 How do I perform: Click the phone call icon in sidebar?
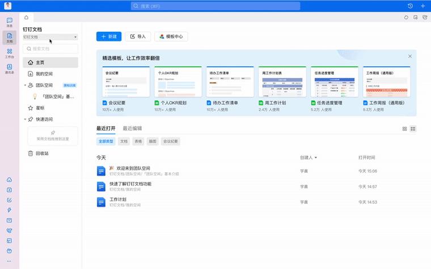9,230
